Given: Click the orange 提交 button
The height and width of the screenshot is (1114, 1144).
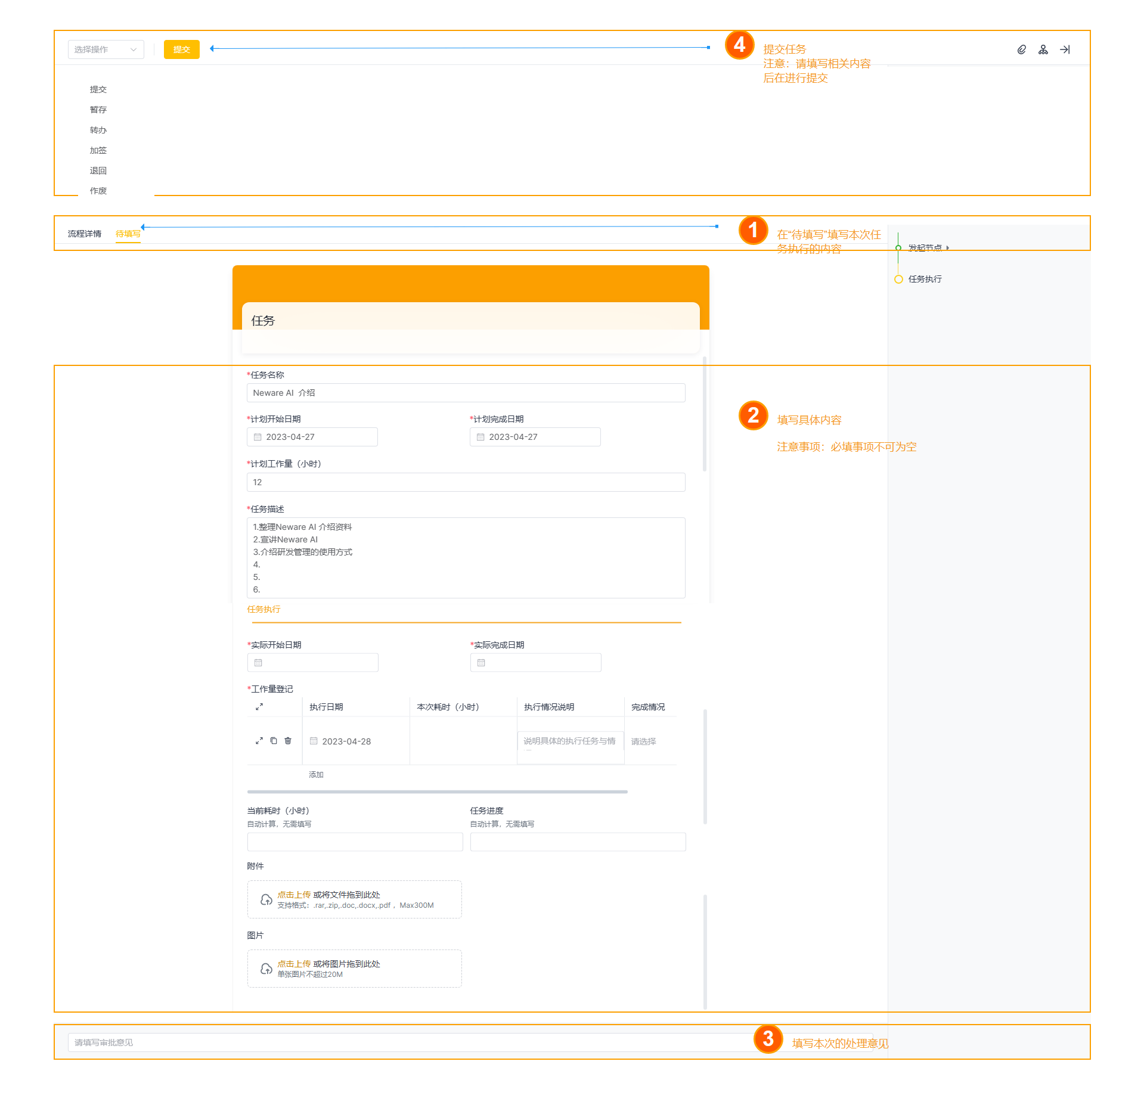Looking at the screenshot, I should pos(182,49).
